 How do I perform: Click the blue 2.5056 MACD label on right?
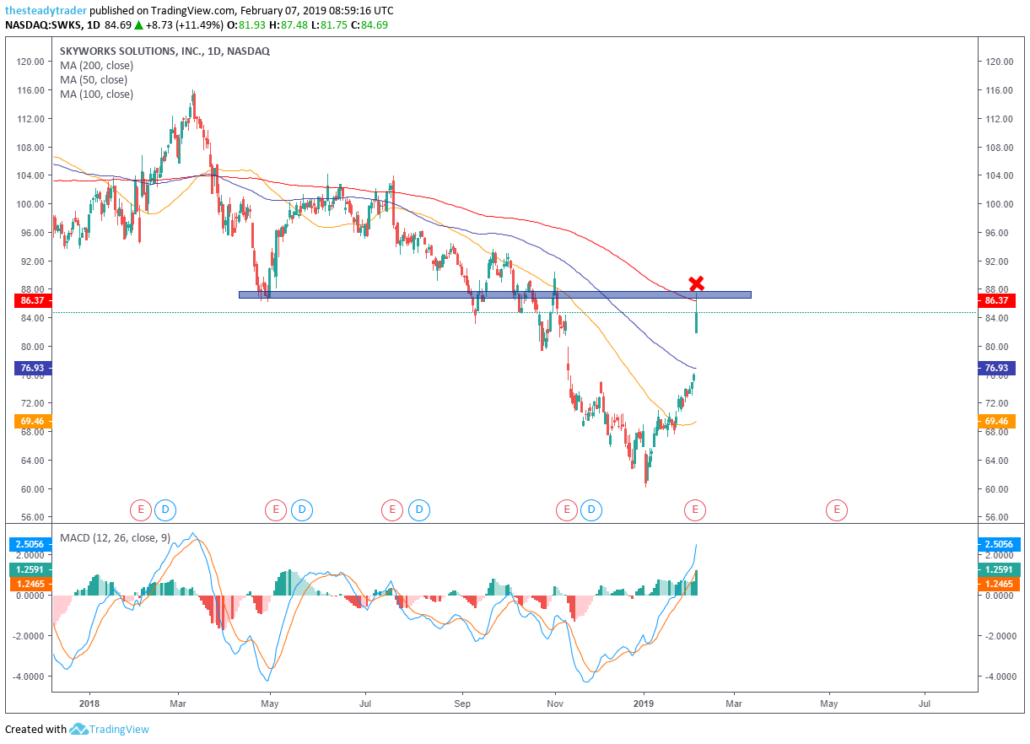[998, 544]
